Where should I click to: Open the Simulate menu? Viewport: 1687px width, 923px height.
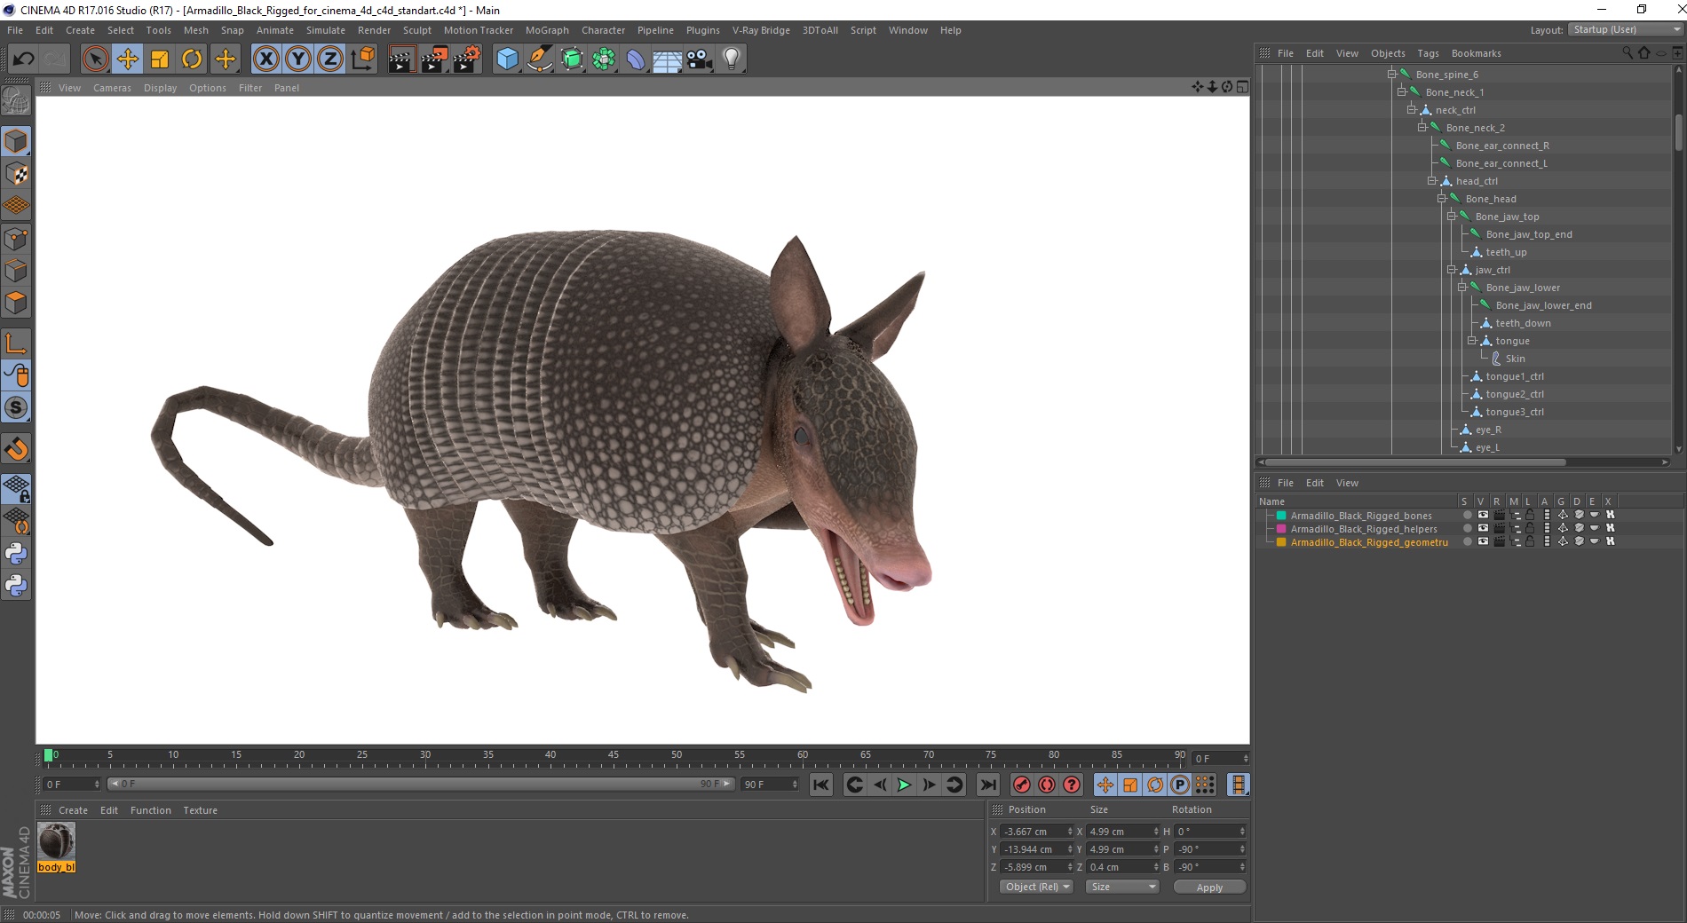tap(326, 30)
